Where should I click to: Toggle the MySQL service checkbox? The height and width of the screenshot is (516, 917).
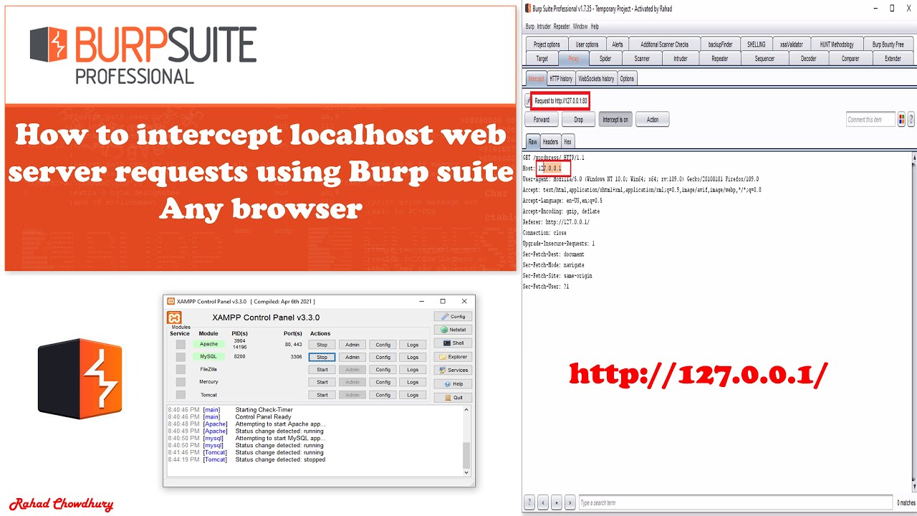[181, 357]
